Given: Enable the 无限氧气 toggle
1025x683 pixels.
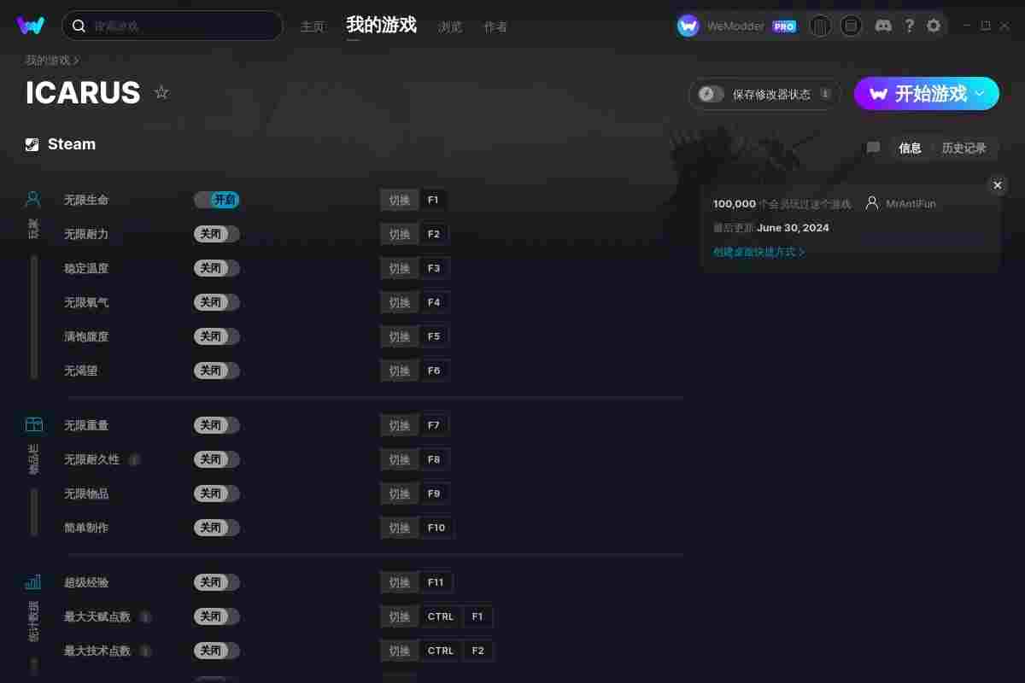Looking at the screenshot, I should 217,302.
